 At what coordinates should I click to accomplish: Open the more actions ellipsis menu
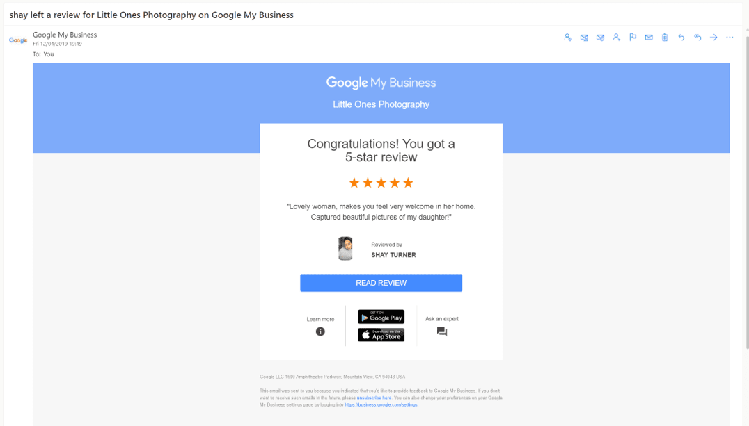click(730, 38)
